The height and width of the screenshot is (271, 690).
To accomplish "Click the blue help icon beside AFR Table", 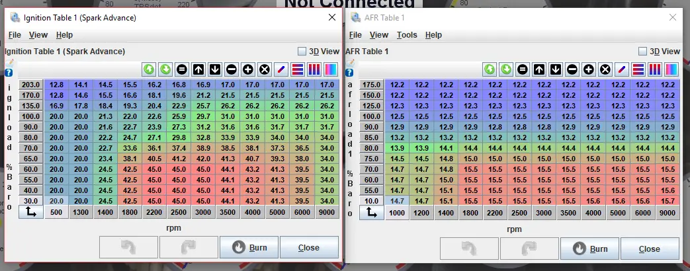I will point(349,73).
